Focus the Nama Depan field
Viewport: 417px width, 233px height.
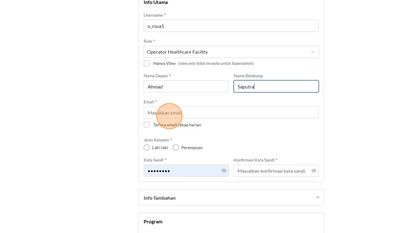pos(186,87)
